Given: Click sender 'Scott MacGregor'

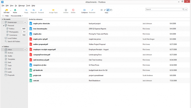Looking at the screenshot, I should pyautogui.click(x=148, y=39).
